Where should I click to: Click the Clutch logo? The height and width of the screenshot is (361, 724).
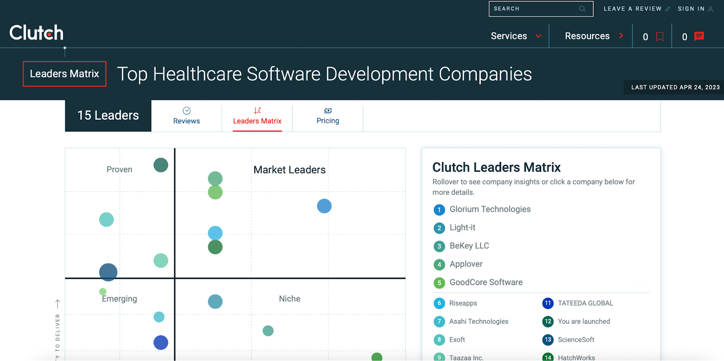point(36,33)
